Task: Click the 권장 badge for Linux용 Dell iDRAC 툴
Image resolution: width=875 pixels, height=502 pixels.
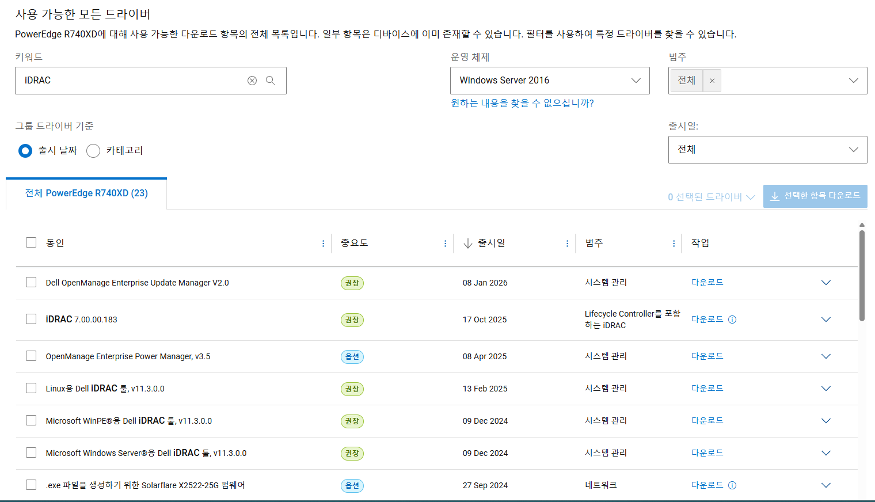Action: click(352, 389)
